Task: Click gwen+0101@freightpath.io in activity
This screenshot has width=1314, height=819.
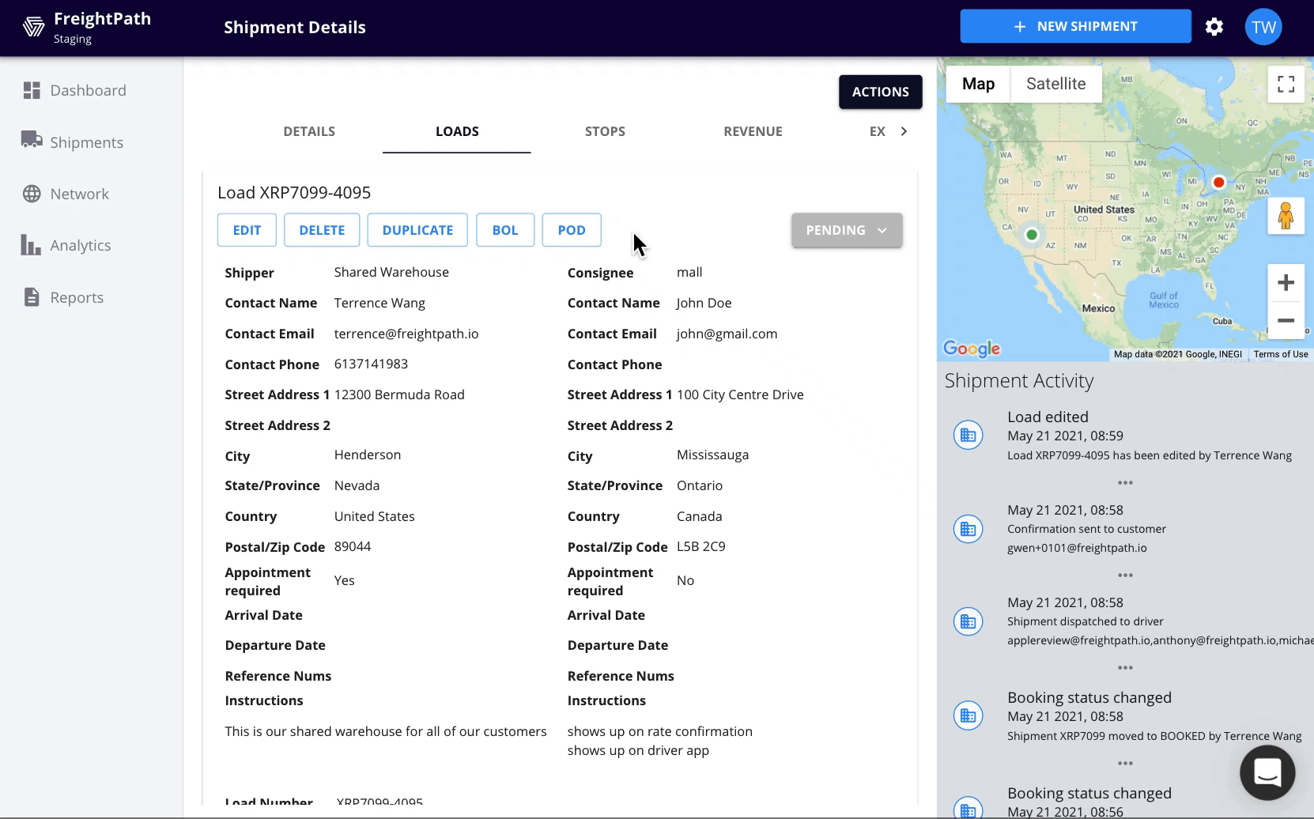Action: [x=1077, y=548]
